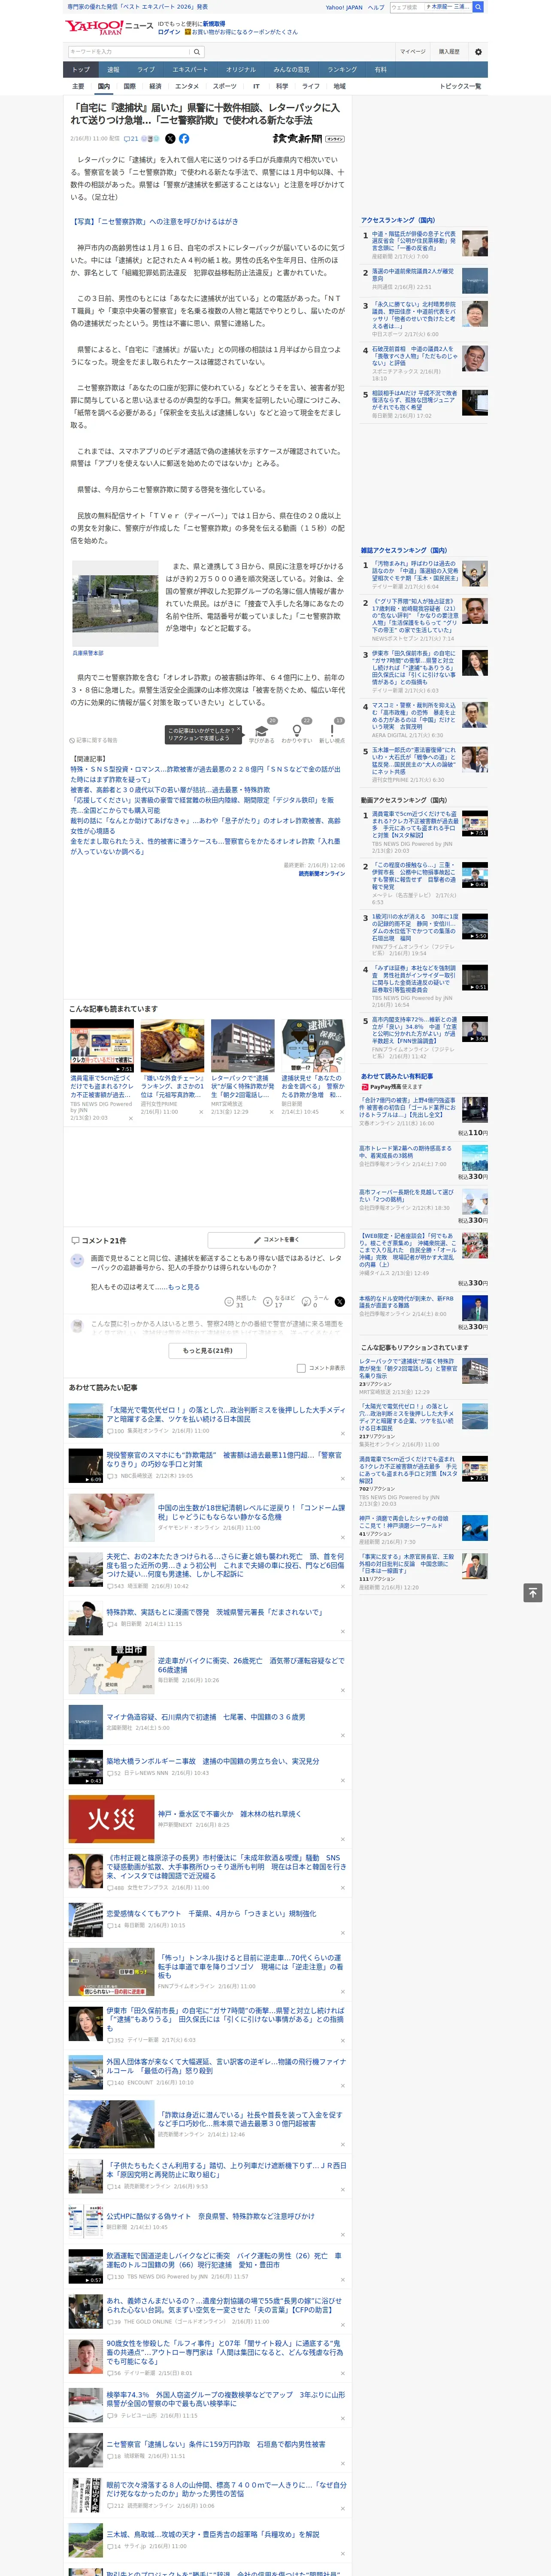
Task: Toggle the コメント非表示 checkbox
Action: tap(301, 1368)
